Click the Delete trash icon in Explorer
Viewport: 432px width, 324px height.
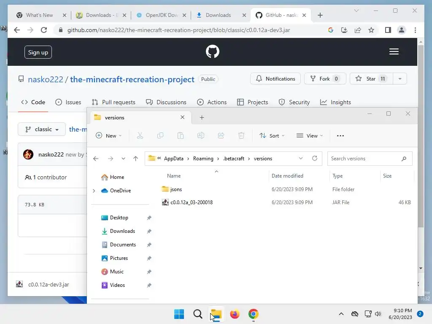(x=241, y=135)
